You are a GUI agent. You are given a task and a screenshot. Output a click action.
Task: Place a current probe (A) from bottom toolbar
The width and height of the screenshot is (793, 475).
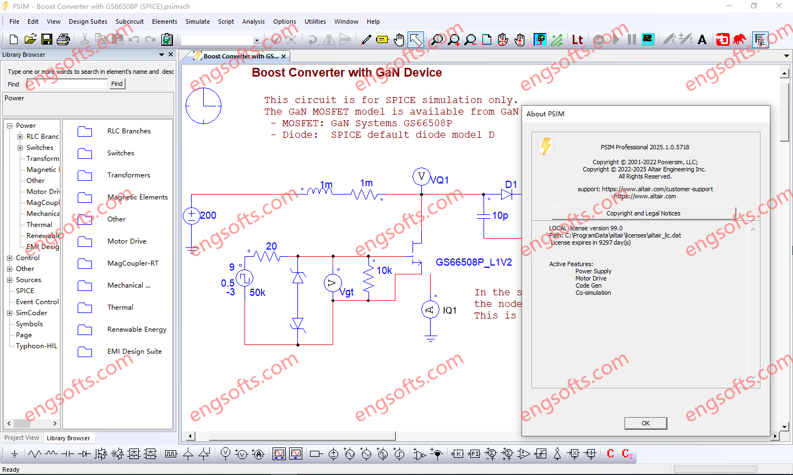(x=258, y=454)
